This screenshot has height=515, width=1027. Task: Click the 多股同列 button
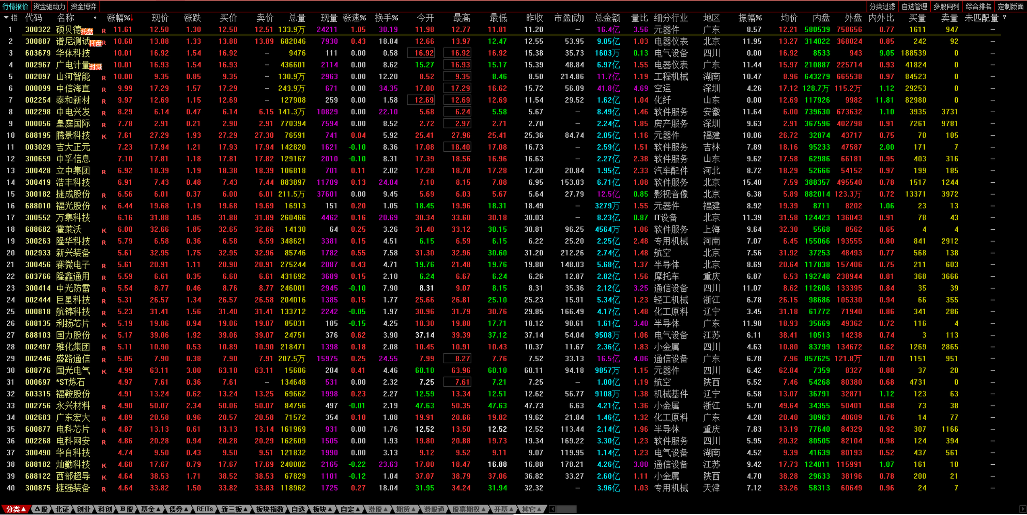pos(946,6)
